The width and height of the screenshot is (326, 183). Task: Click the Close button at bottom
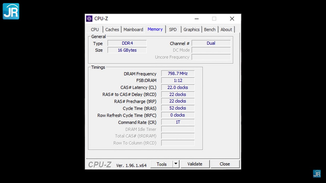225,164
